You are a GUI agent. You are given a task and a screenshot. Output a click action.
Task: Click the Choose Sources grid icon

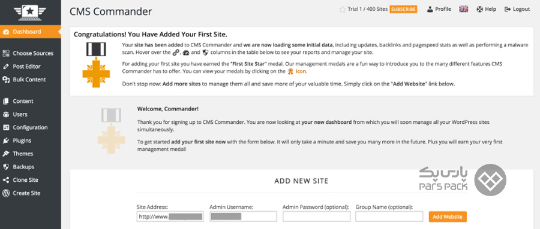(6, 53)
